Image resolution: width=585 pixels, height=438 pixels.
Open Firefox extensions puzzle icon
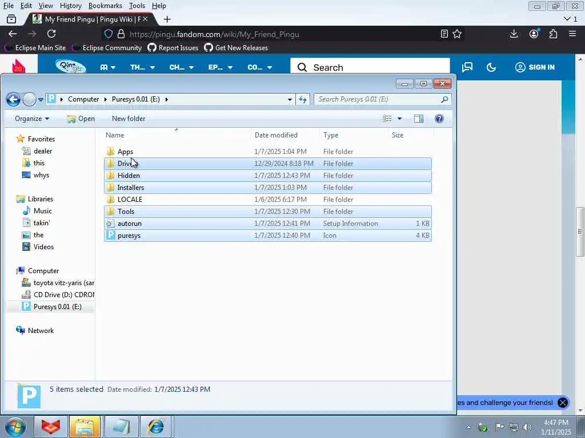coord(553,34)
